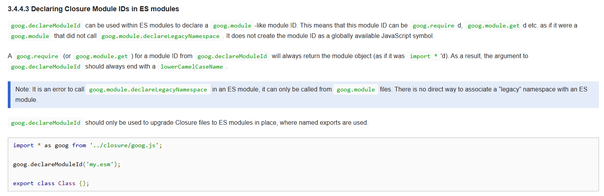
Task: Click the "export class Class {}" code line
Action: (51, 183)
